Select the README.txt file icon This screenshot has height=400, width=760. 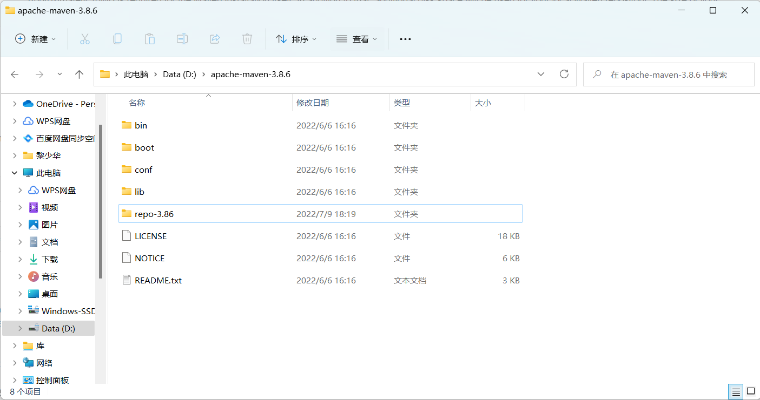click(x=127, y=280)
